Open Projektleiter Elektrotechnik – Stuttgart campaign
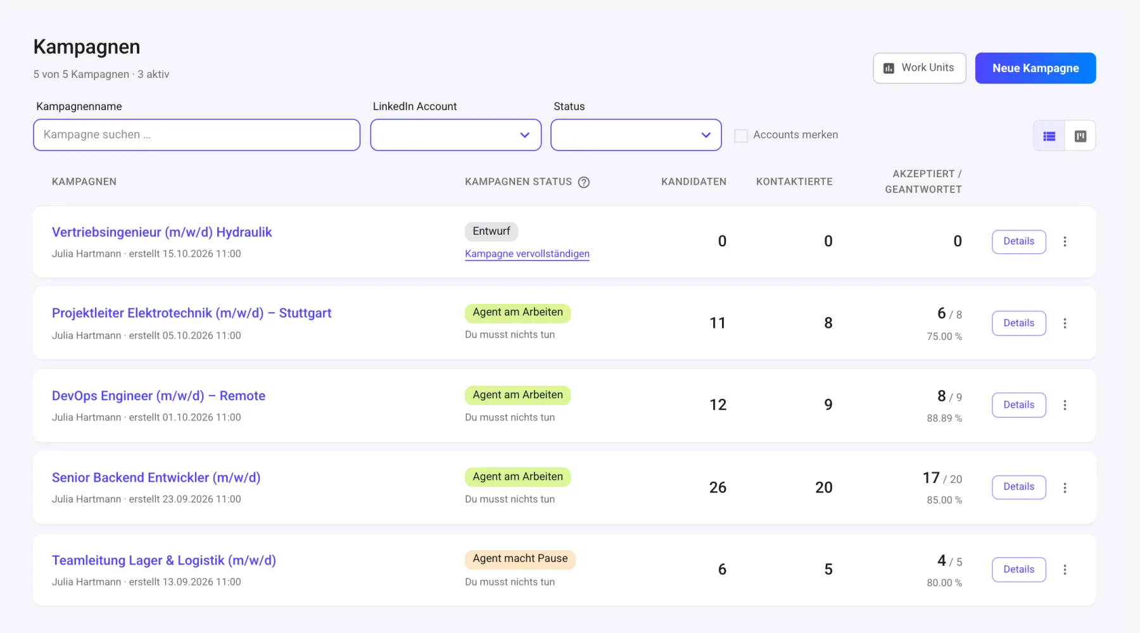This screenshot has height=633, width=1140. pyautogui.click(x=191, y=313)
